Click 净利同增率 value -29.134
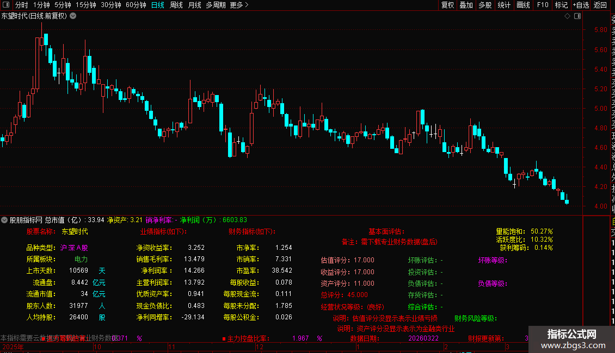615x353 pixels. [x=193, y=317]
